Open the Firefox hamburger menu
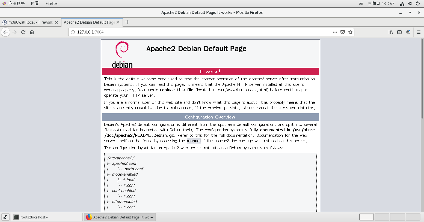424x222 pixels. point(419,32)
